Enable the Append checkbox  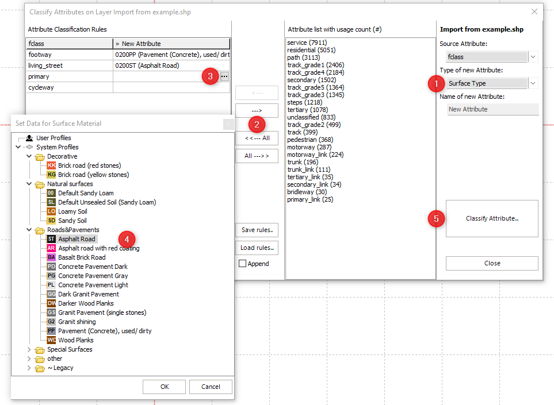(243, 264)
